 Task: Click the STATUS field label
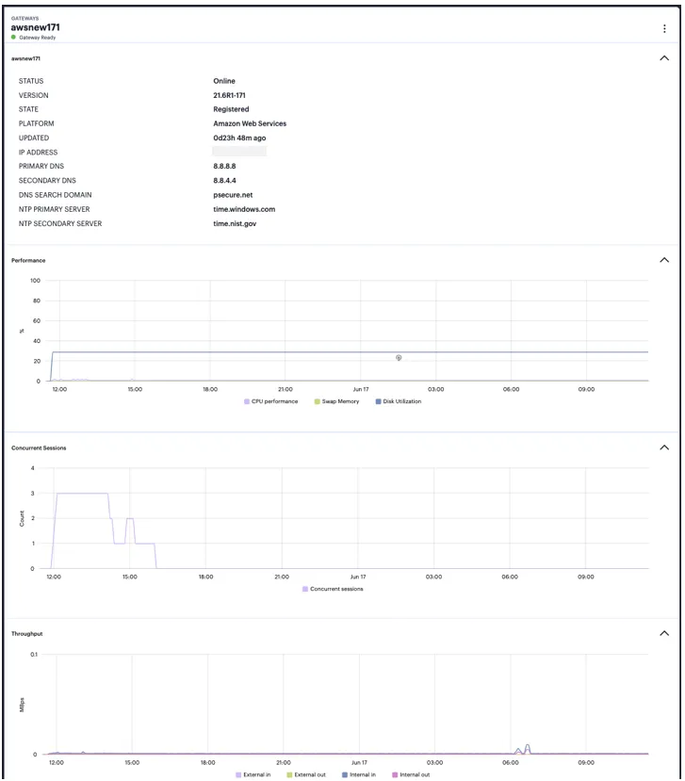pyautogui.click(x=31, y=81)
